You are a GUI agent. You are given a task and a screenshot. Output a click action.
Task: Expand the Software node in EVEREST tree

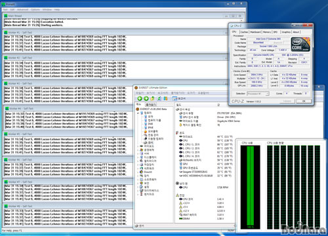point(138,180)
